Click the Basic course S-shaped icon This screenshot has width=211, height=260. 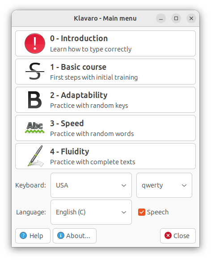click(x=35, y=71)
